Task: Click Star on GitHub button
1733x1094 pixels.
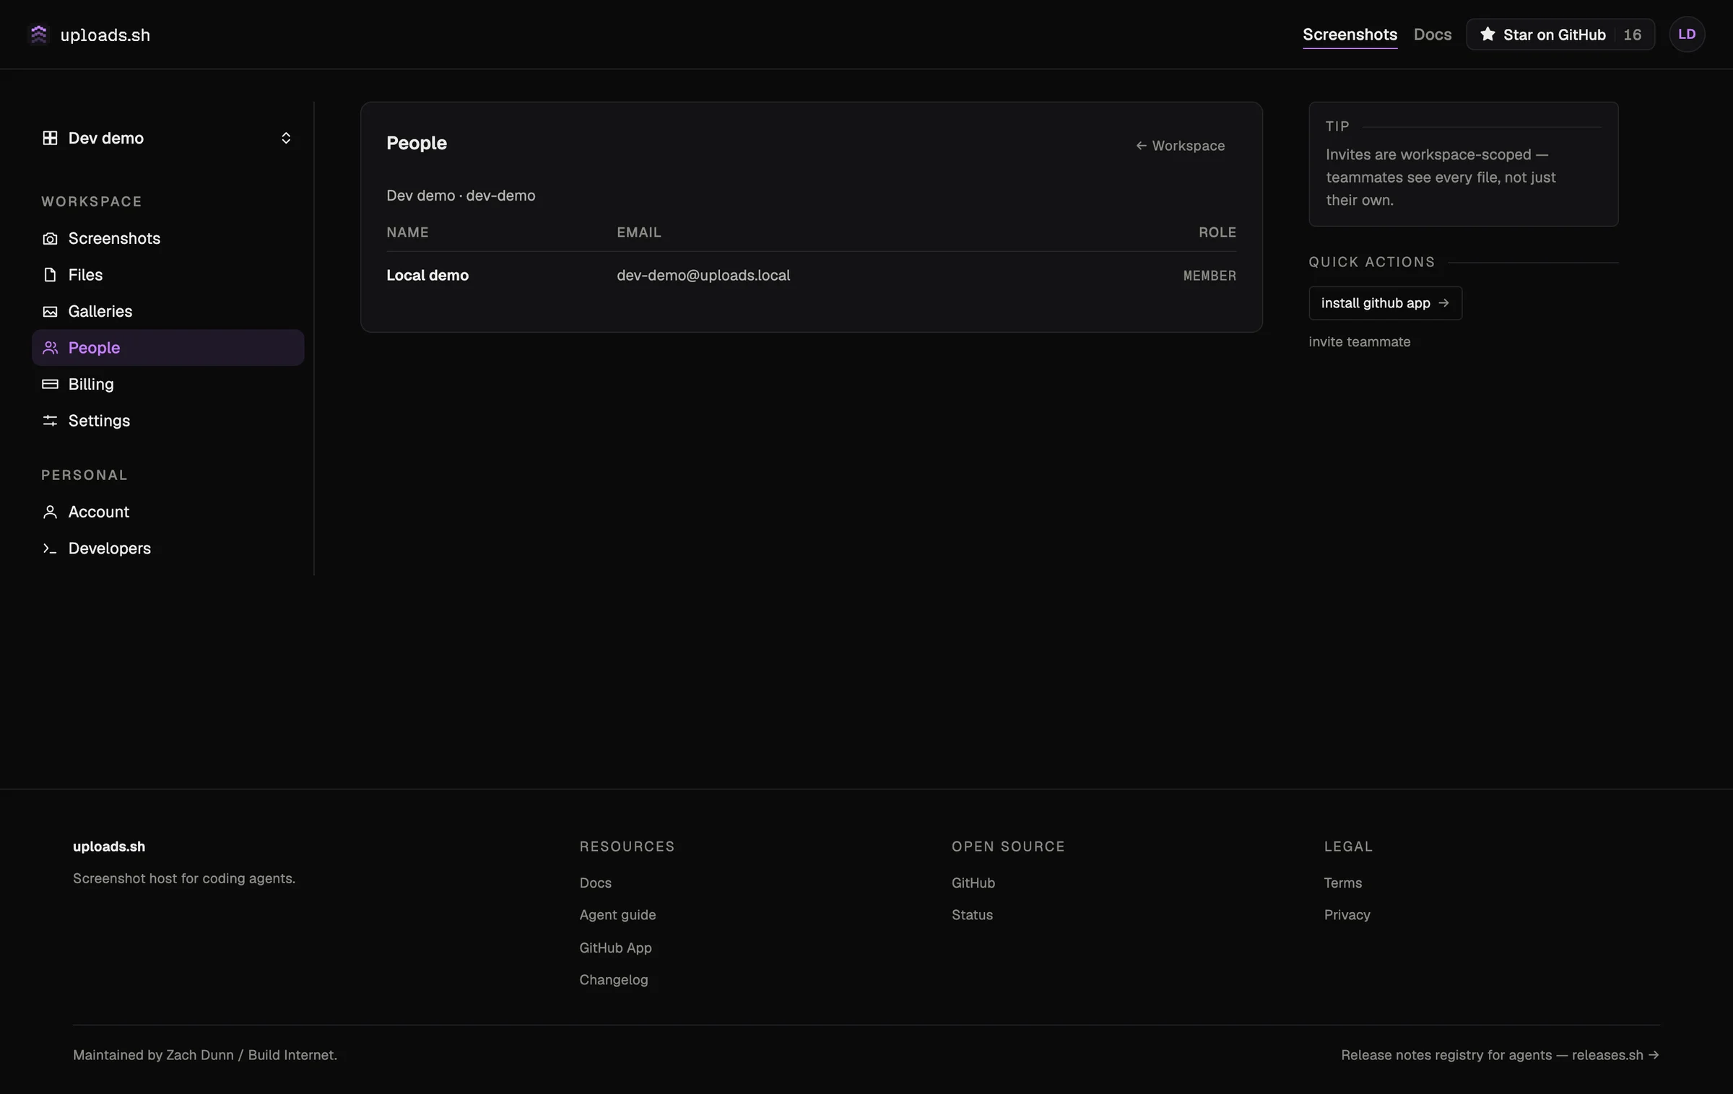Action: point(1560,34)
